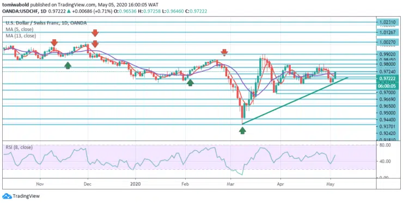This screenshot has height=203, width=403.
Task: Click the green up arrow at March low
Action: click(x=242, y=131)
